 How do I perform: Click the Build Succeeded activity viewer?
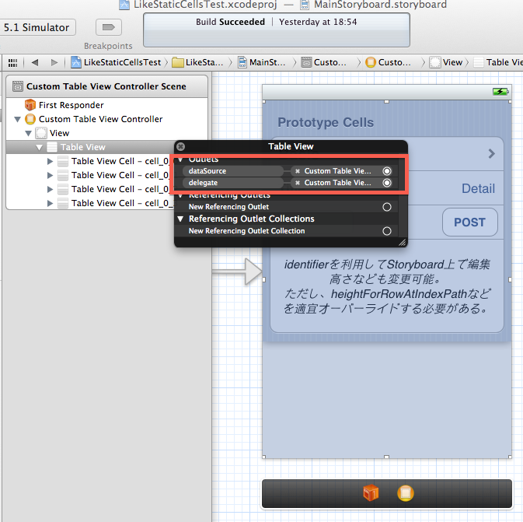(x=277, y=30)
